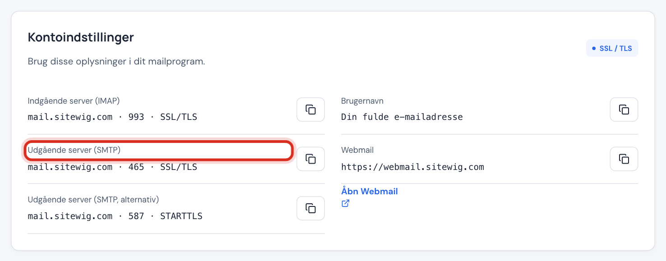
Task: Open the Åbn Webmail link
Action: point(370,191)
